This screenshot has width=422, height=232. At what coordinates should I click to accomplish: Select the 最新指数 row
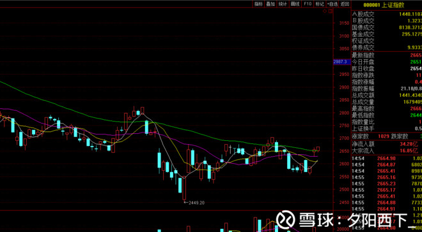387,55
